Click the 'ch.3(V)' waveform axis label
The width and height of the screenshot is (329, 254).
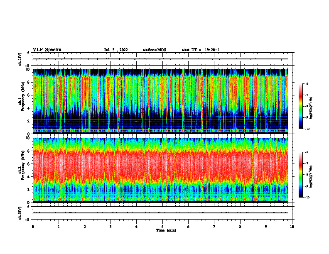pyautogui.click(x=20, y=213)
